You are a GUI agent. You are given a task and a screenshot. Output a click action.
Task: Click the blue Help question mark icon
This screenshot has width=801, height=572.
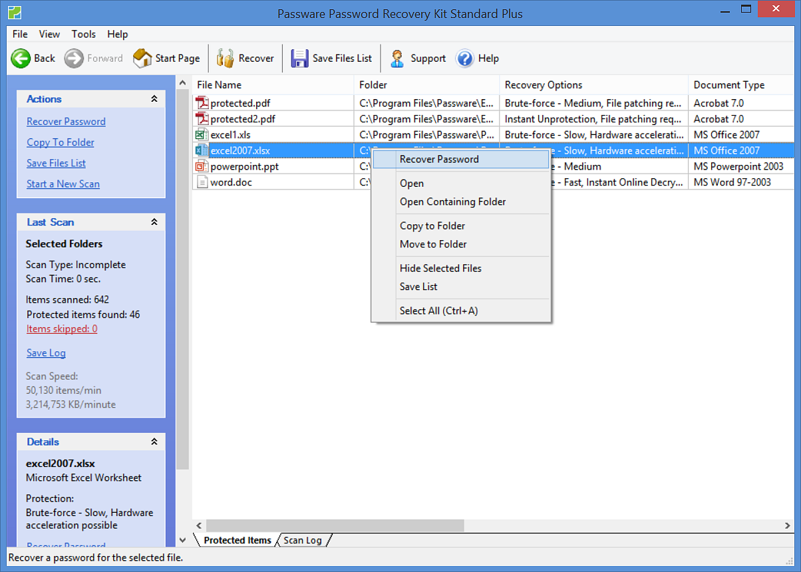(464, 59)
